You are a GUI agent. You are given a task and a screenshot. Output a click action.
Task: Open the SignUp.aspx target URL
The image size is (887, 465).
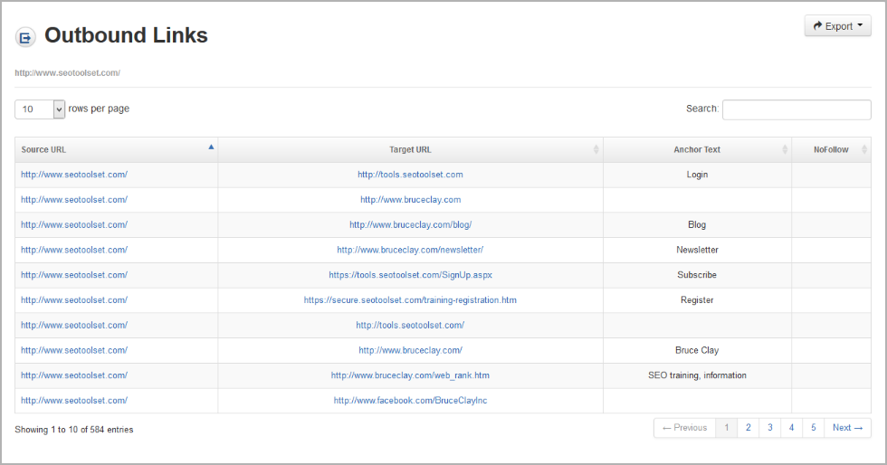(410, 275)
